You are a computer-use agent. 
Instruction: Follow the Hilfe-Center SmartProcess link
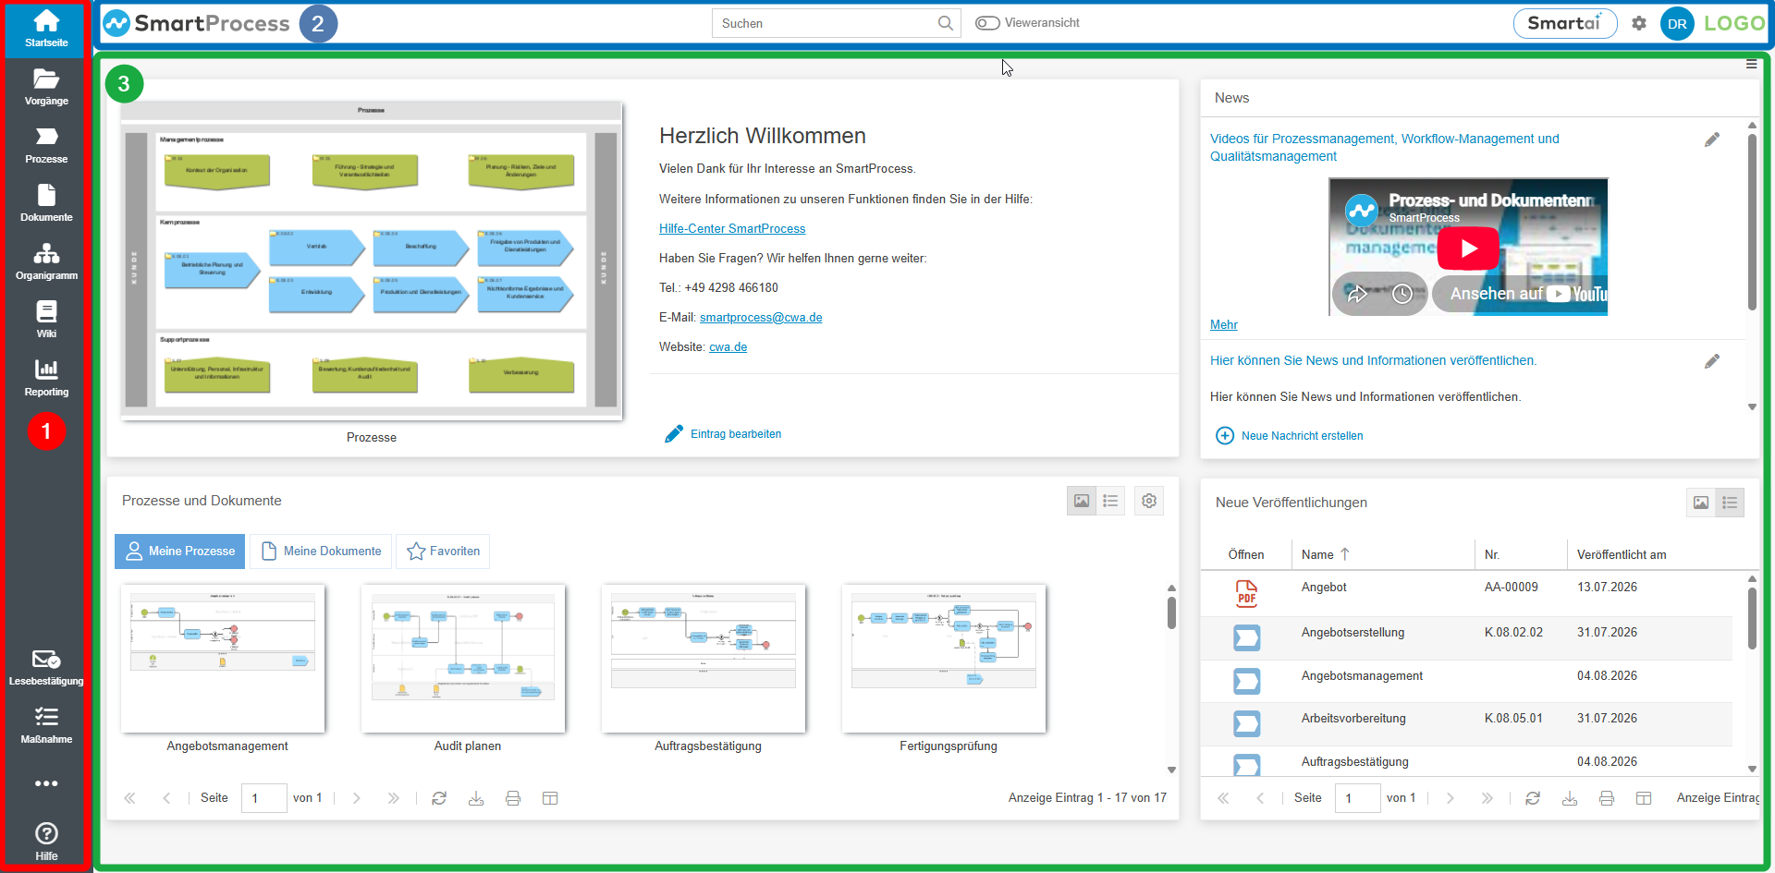click(732, 228)
